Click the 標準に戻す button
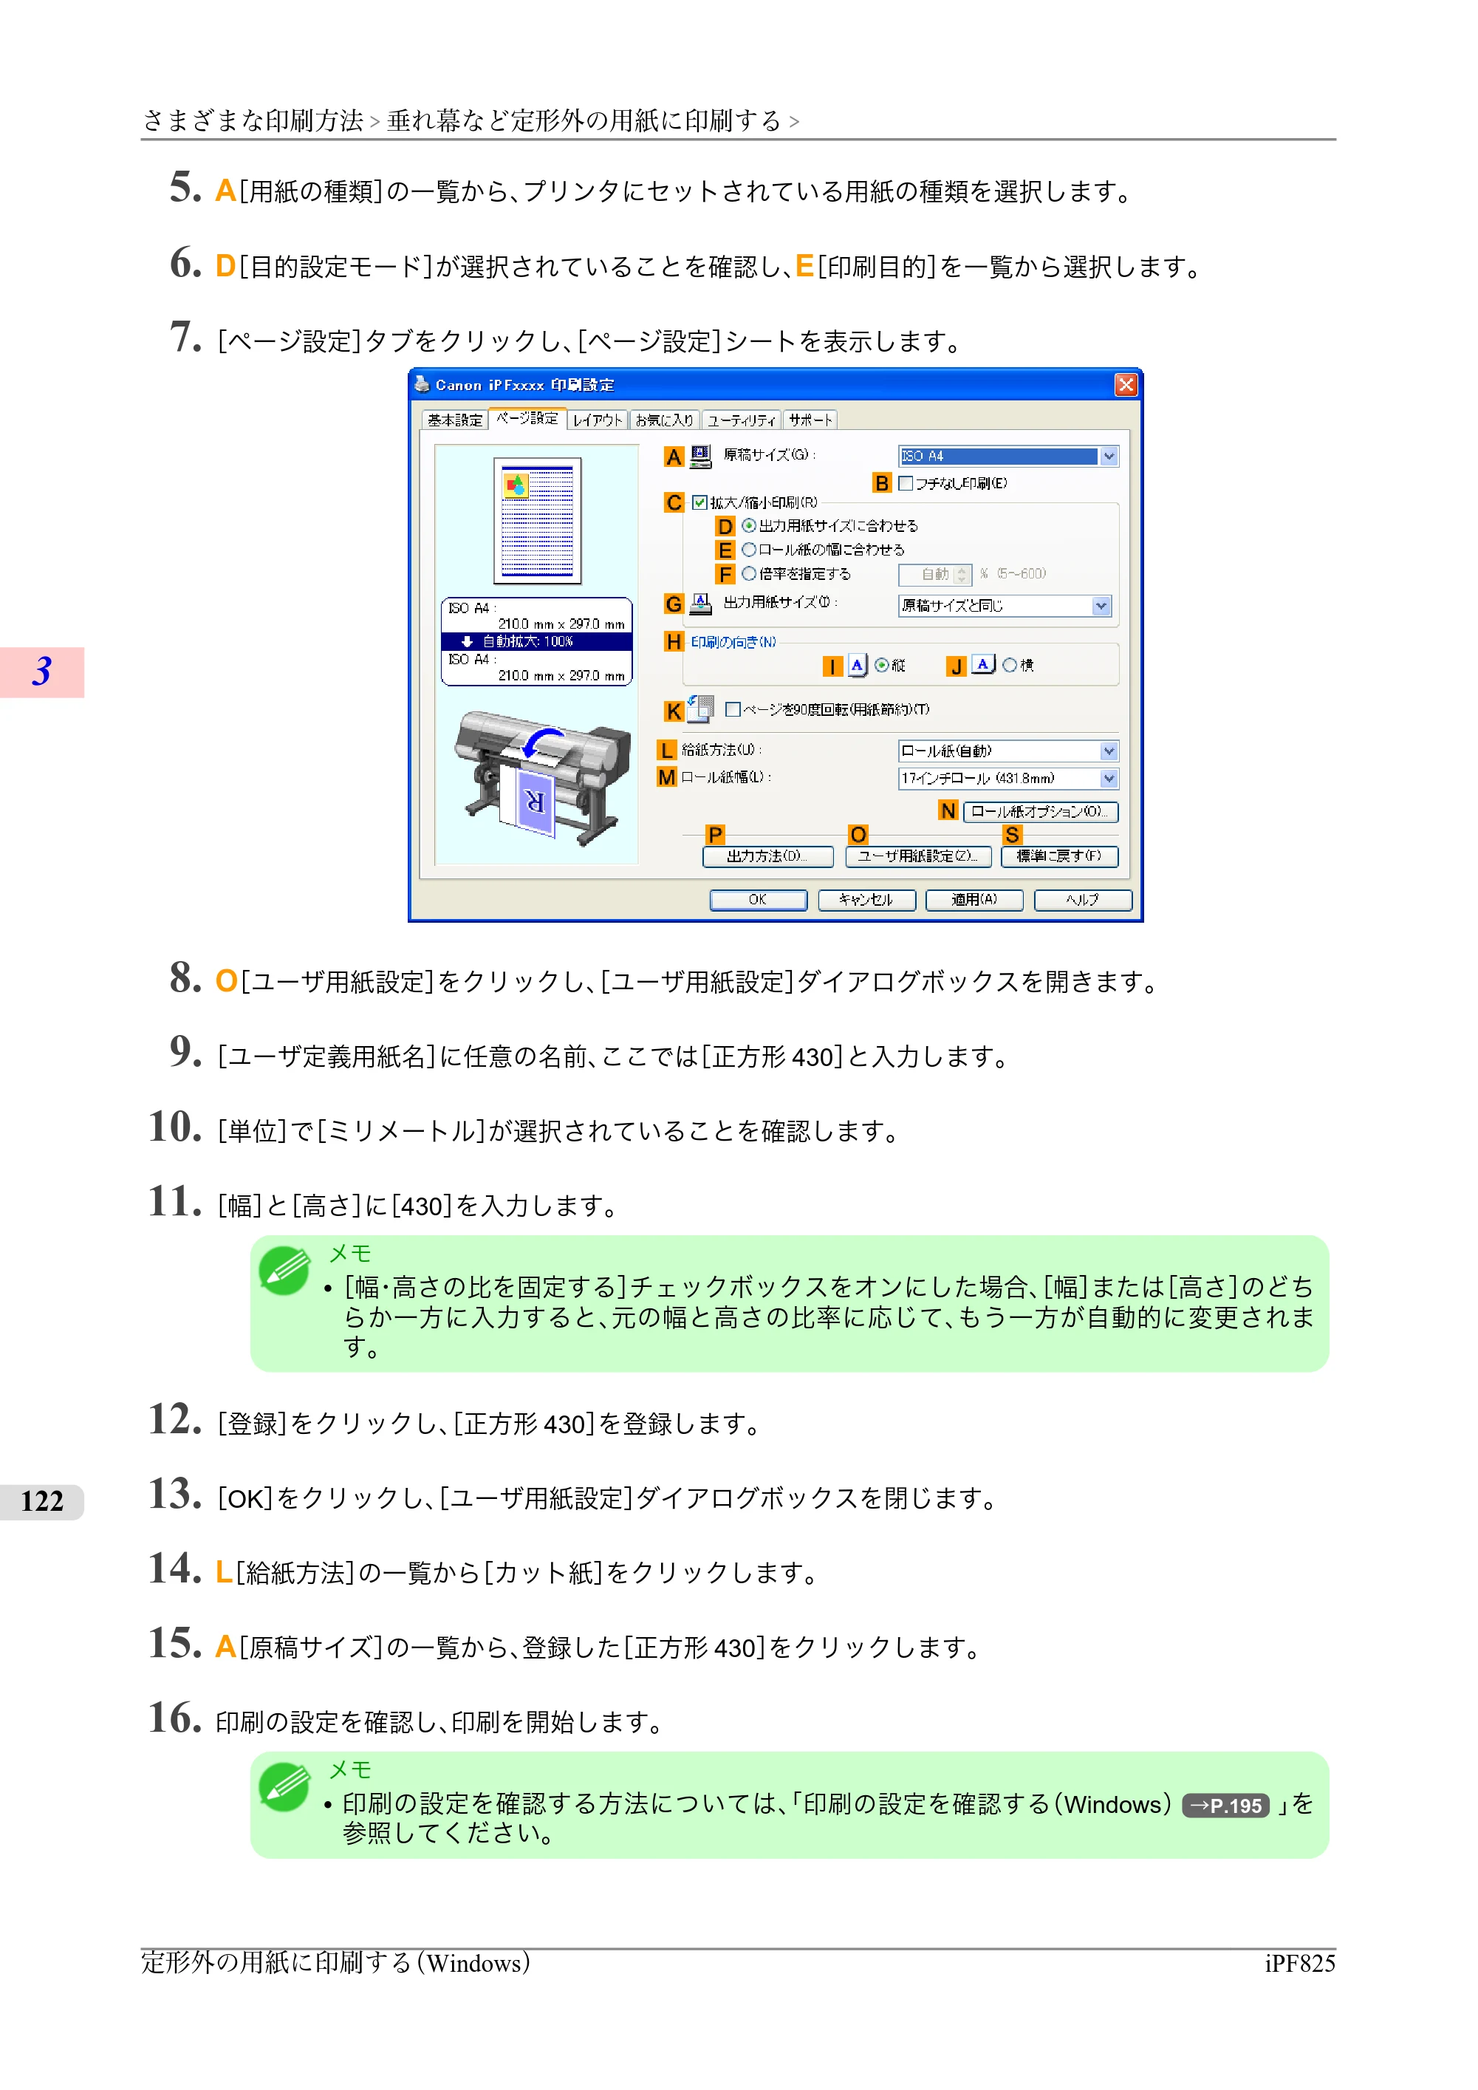The image size is (1478, 2090). pyautogui.click(x=1059, y=856)
